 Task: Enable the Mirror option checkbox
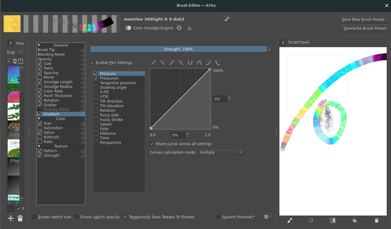(x=40, y=77)
